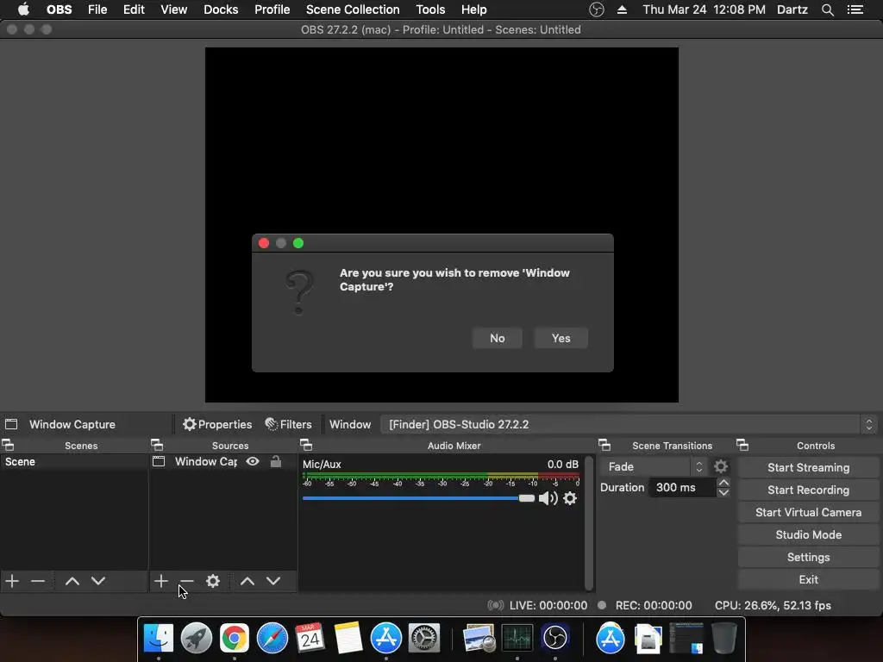Remove selected source minus icon
The image size is (883, 662).
pyautogui.click(x=186, y=581)
